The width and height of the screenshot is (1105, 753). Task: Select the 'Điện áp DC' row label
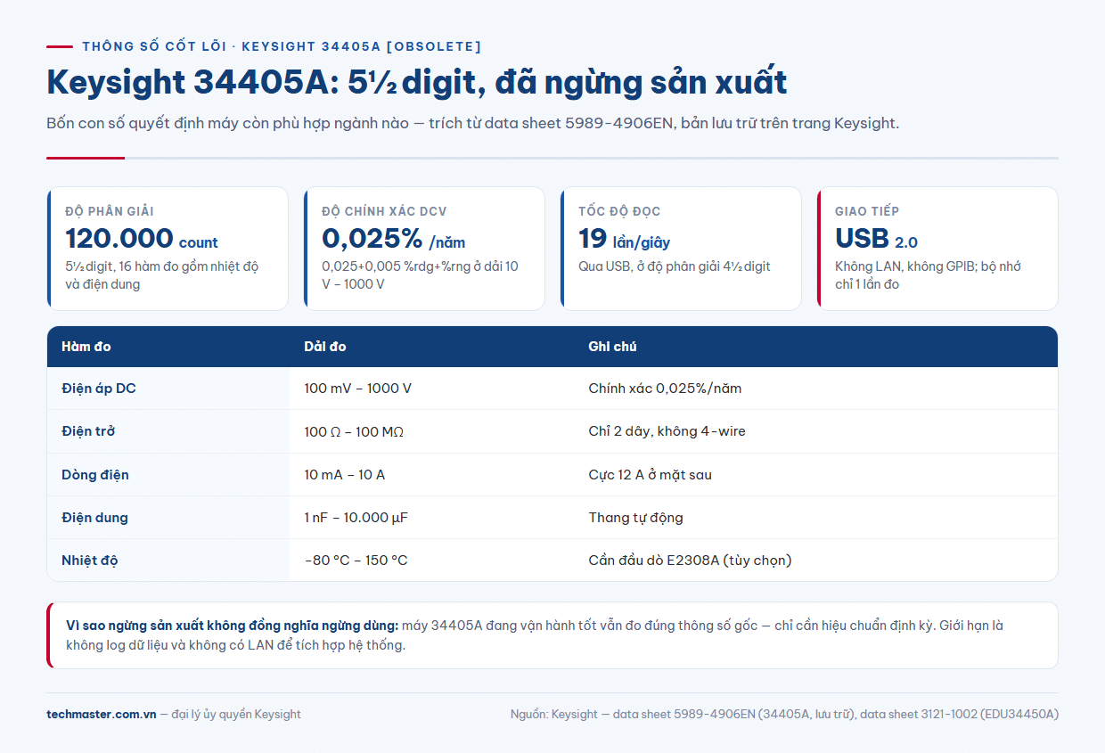coord(99,389)
